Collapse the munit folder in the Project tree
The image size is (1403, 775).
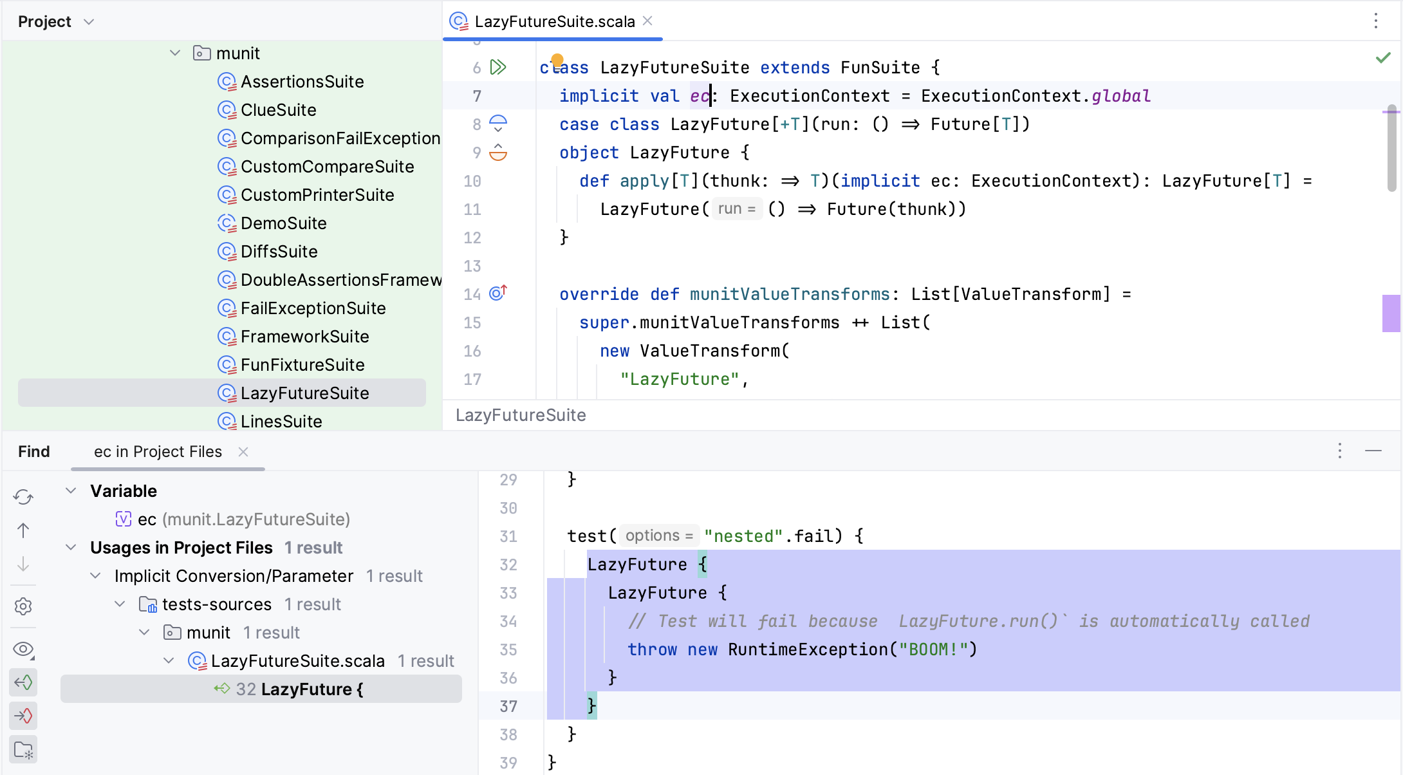174,53
